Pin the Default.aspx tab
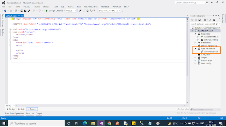Viewport: 226px width, 127px height. (19, 16)
